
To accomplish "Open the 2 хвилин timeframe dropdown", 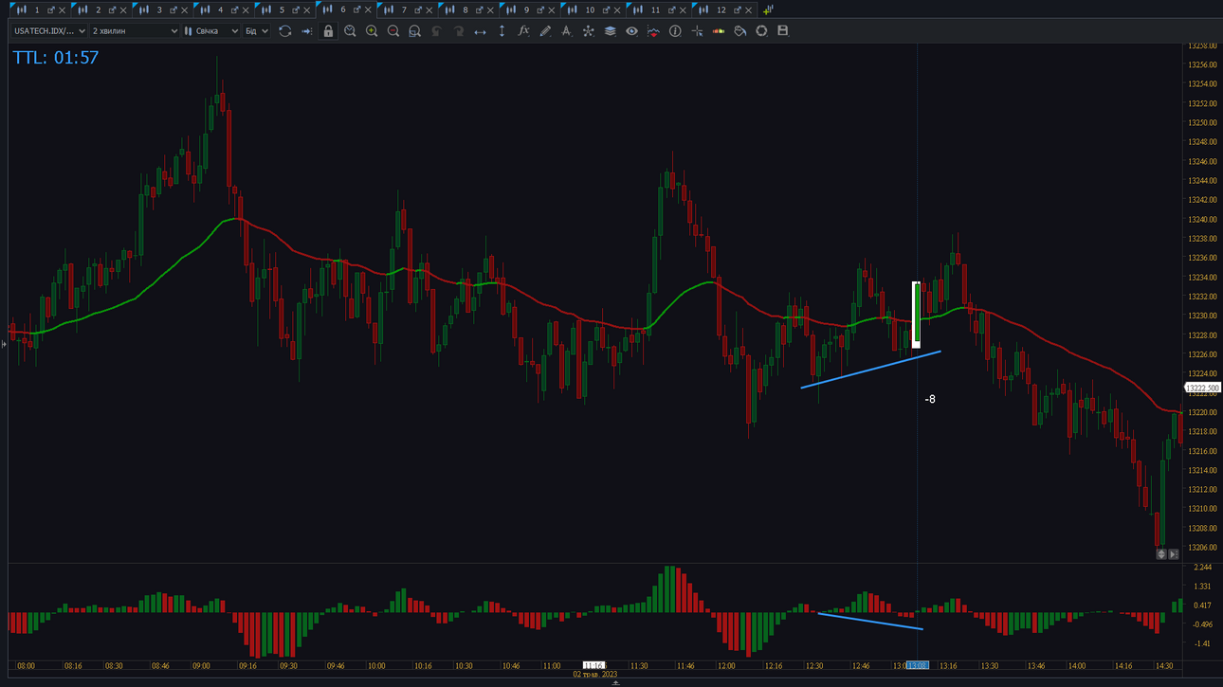I will tap(135, 31).
